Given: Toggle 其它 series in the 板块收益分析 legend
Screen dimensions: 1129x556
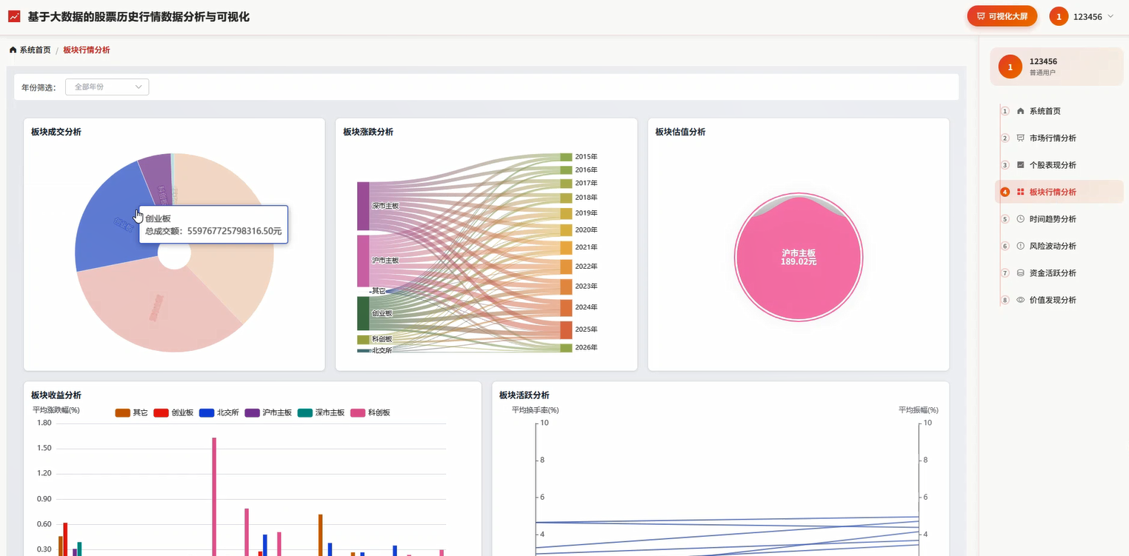Looking at the screenshot, I should tap(131, 412).
